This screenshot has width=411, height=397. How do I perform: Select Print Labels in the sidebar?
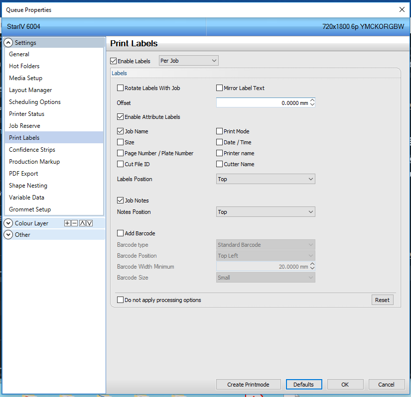[x=54, y=138]
